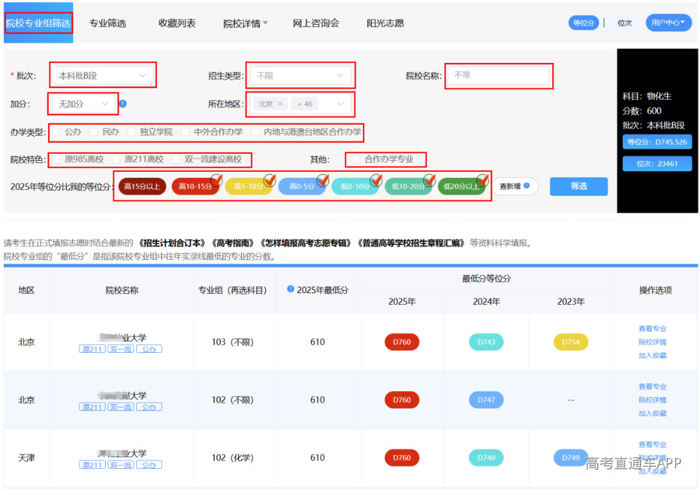Click the D747 badge in 2024年 column

click(x=486, y=400)
